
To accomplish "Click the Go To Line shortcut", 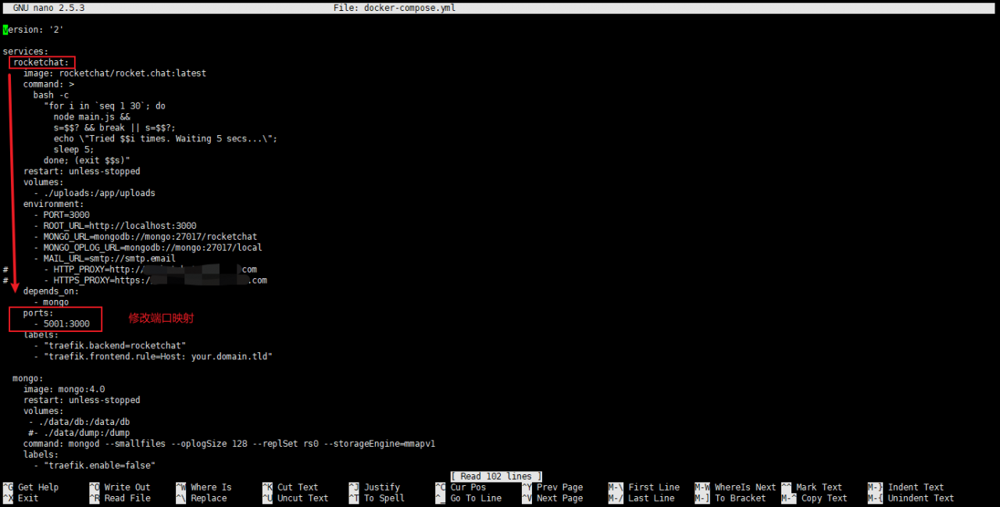I will 469,498.
